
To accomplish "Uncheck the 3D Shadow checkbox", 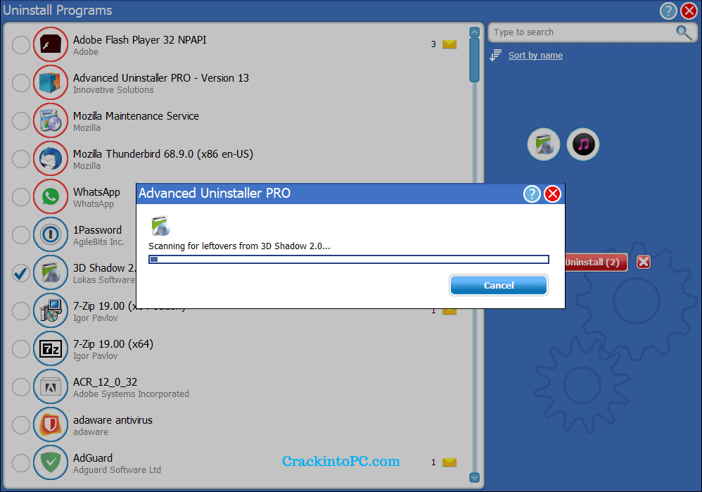I will (x=21, y=273).
